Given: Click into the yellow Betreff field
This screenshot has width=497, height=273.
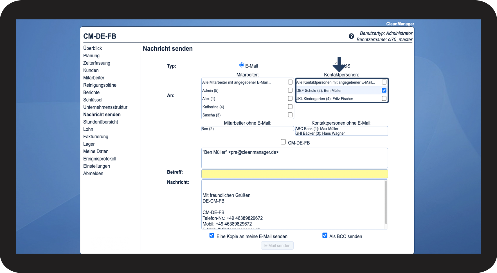Looking at the screenshot, I should click(294, 174).
